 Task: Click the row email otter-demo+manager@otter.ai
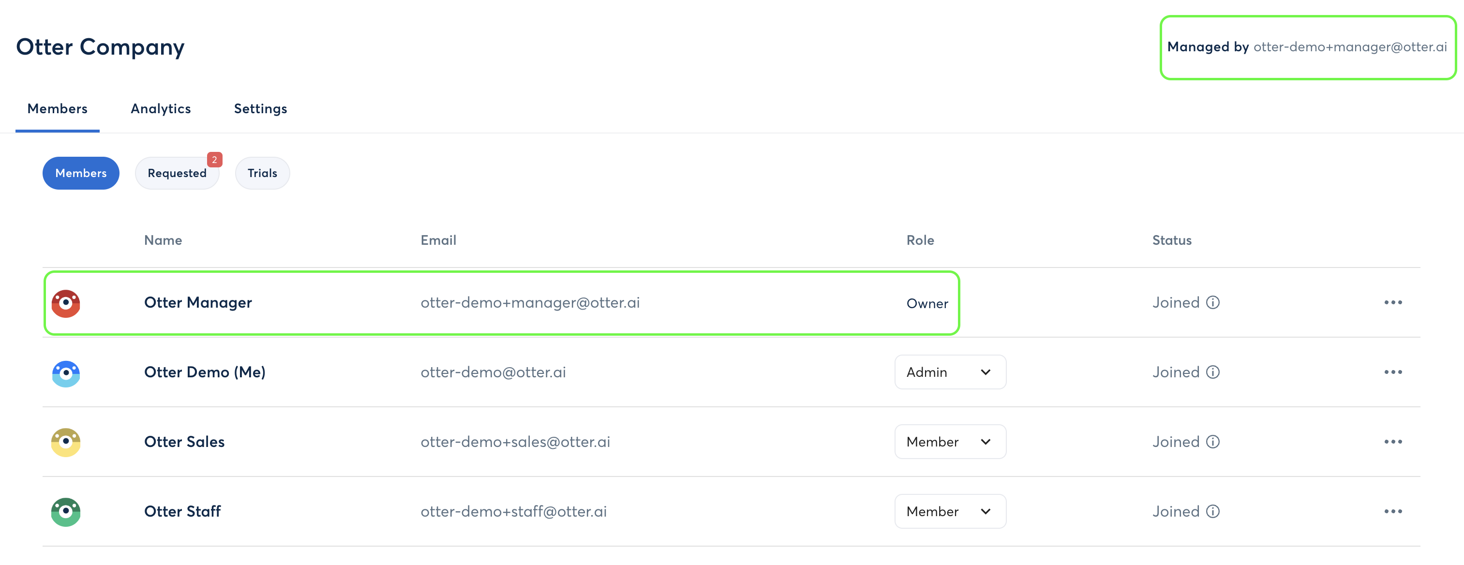pyautogui.click(x=530, y=303)
